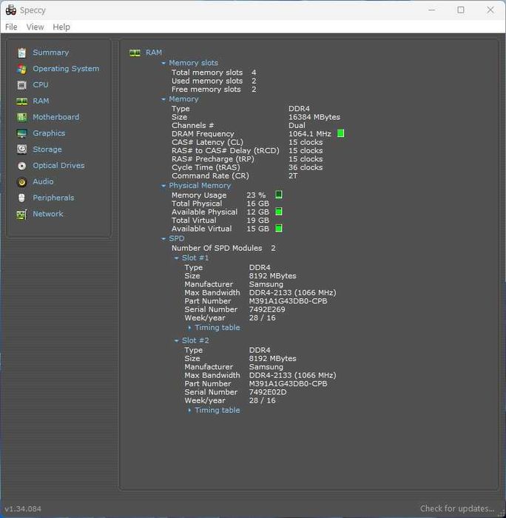Image resolution: width=506 pixels, height=518 pixels.
Task: Select the Storage drive icon
Action: pos(21,149)
